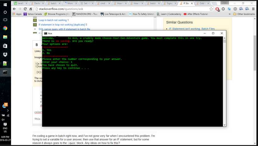258x146 pixels.
Task: Switch to the More browser tab
Action: pyautogui.click(x=70, y=3)
